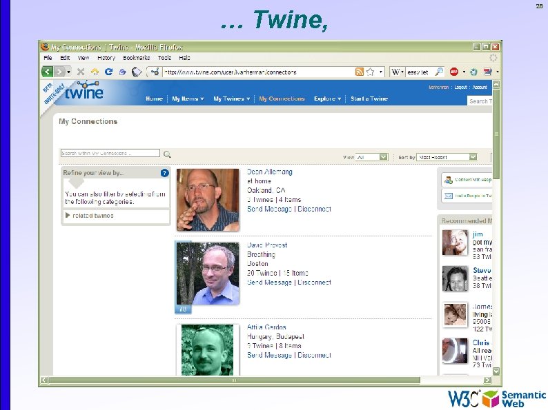Click the stop loading X icon
This screenshot has width=548, height=410.
point(81,72)
